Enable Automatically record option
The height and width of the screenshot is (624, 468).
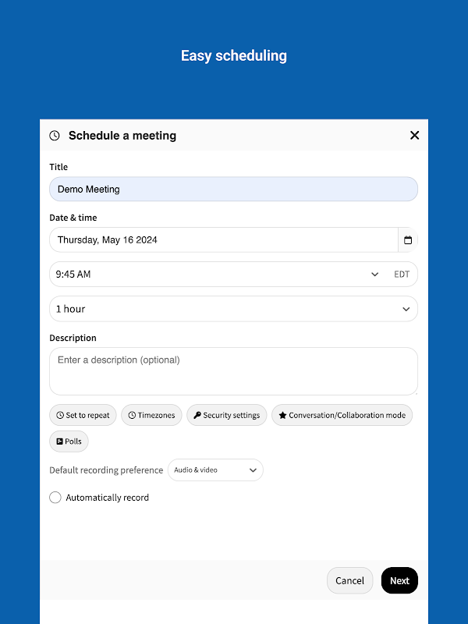(x=55, y=498)
